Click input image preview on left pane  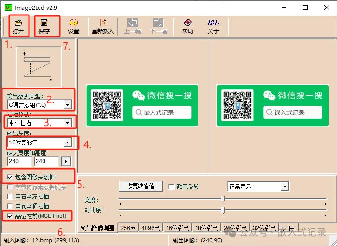[x=142, y=105]
